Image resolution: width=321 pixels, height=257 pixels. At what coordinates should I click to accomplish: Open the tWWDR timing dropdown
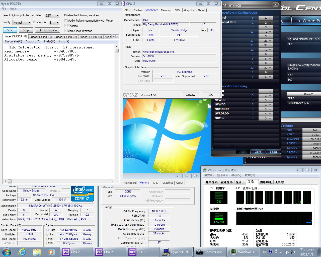266,100
